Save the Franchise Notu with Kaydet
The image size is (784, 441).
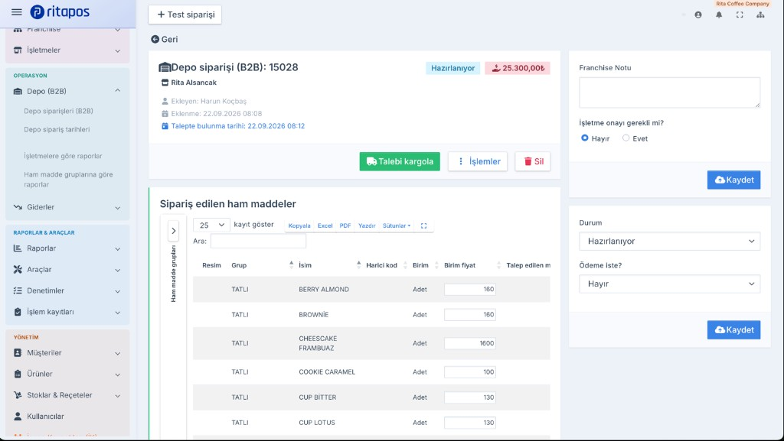coord(733,180)
